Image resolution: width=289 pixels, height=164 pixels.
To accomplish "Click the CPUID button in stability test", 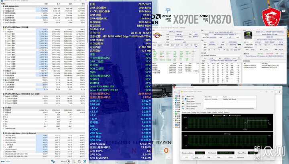I will click(x=230, y=157).
